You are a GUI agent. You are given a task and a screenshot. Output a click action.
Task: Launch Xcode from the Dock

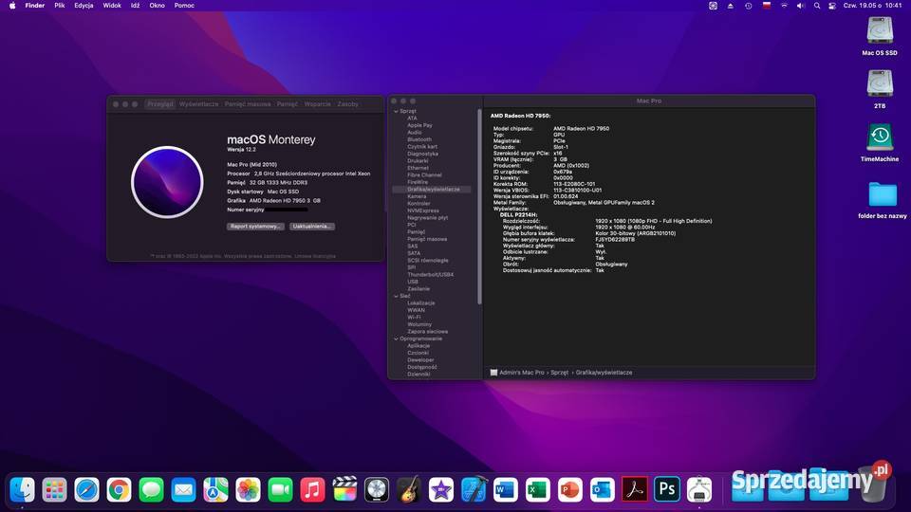coord(474,490)
